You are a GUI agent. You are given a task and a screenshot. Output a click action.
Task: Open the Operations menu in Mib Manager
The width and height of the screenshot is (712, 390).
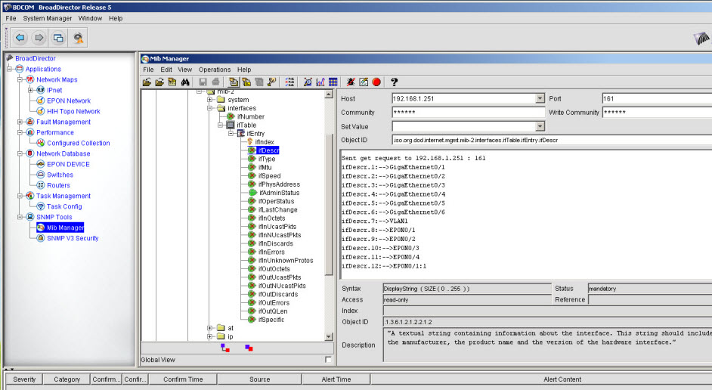click(x=214, y=70)
